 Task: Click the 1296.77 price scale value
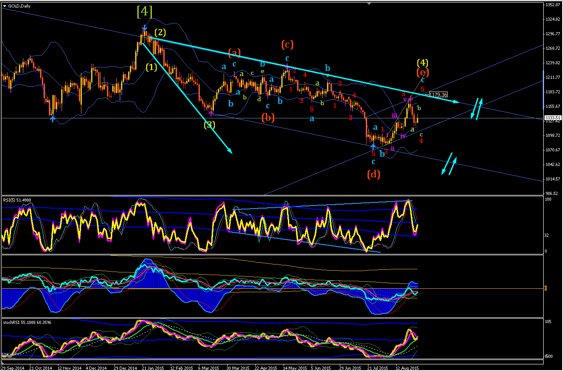pyautogui.click(x=552, y=34)
